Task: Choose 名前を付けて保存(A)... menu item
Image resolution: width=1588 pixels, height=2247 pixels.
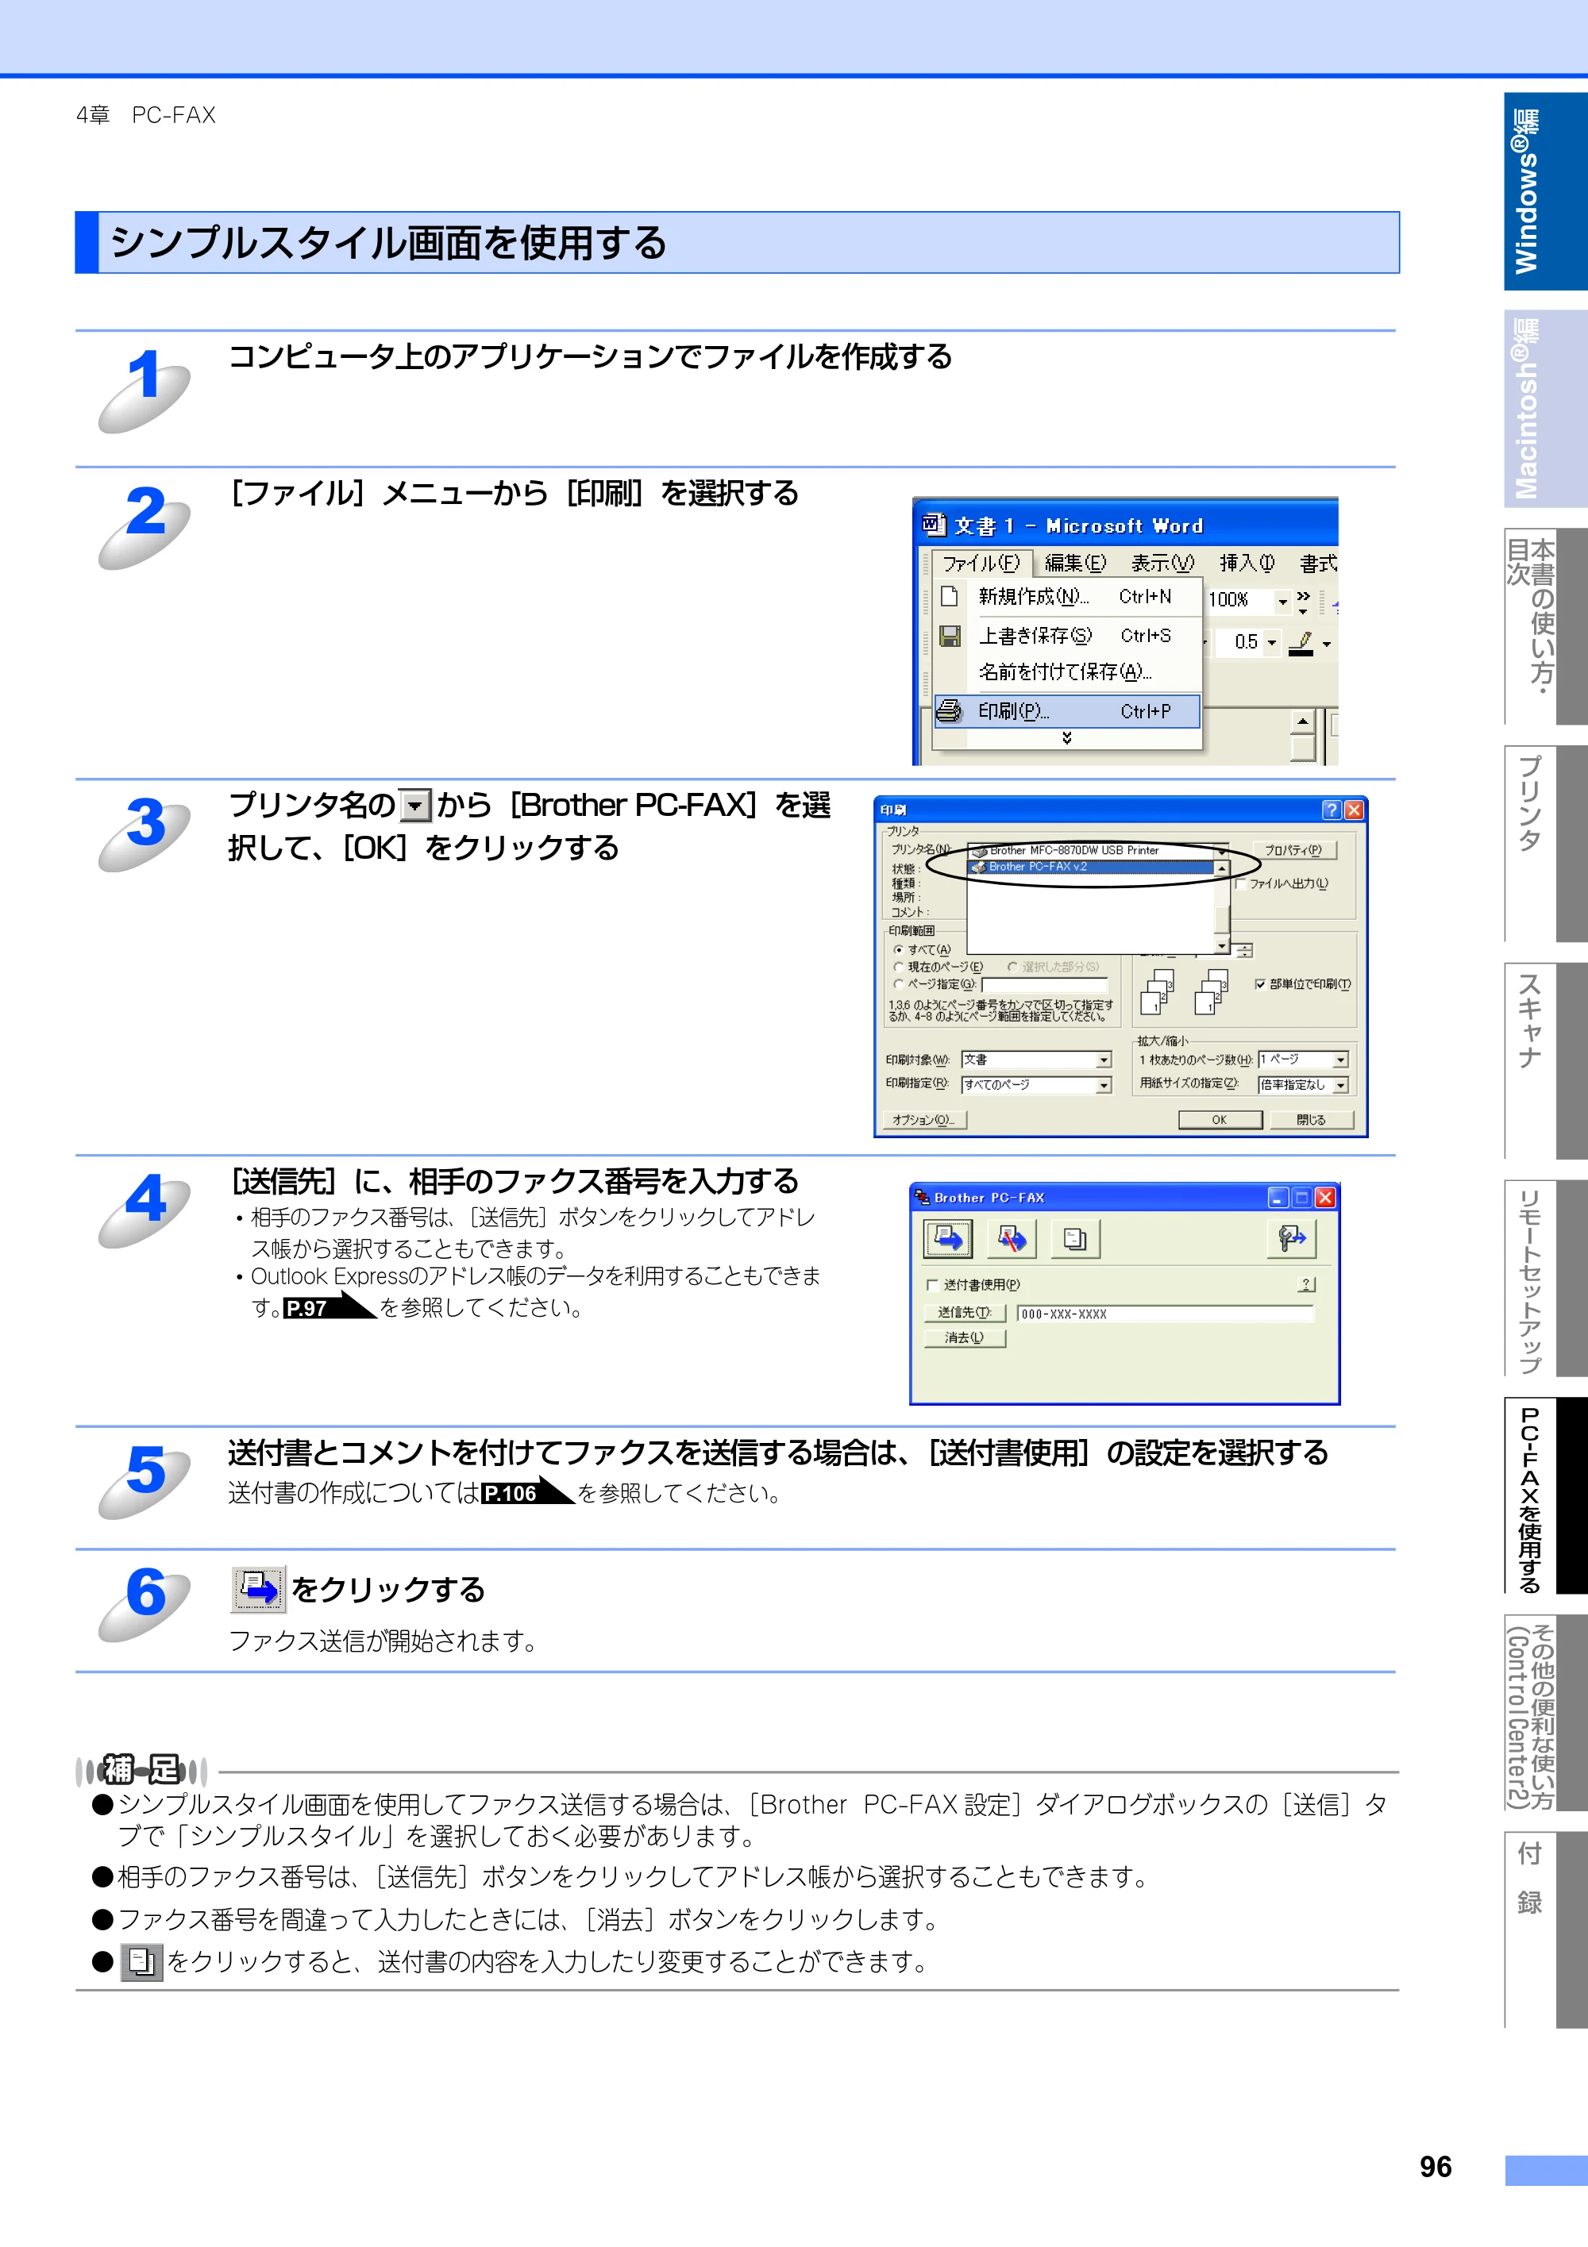Action: pos(1067,672)
